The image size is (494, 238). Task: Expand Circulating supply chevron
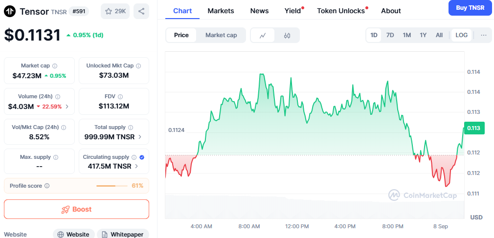coord(136,166)
